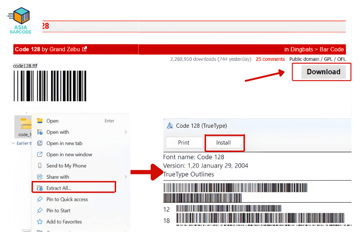Click the Asia Barcode logo
The height and width of the screenshot is (234, 360).
[21, 21]
